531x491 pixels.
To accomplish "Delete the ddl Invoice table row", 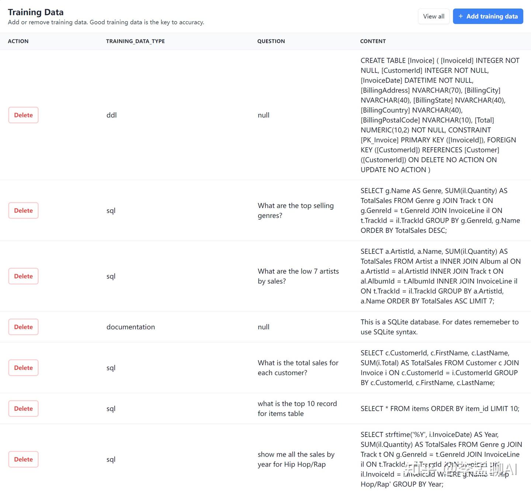I will (23, 115).
